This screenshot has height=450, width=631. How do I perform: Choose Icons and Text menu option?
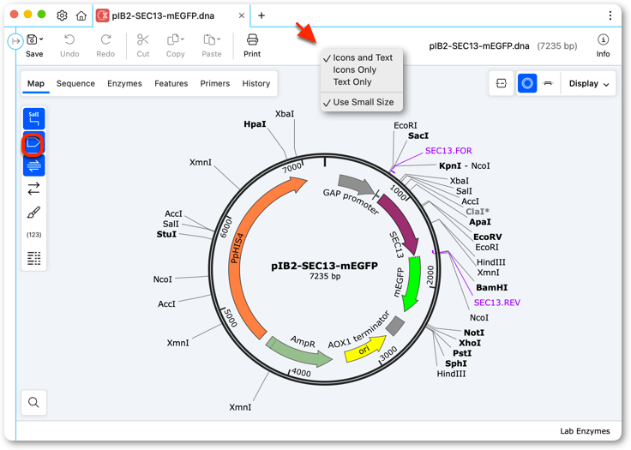362,57
